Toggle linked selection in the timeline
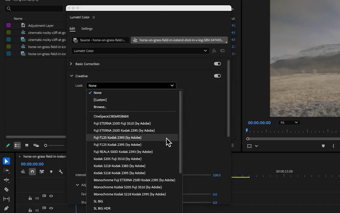340x213 pixels. click(42, 172)
